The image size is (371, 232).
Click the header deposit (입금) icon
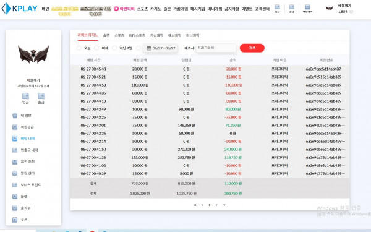click(277, 9)
